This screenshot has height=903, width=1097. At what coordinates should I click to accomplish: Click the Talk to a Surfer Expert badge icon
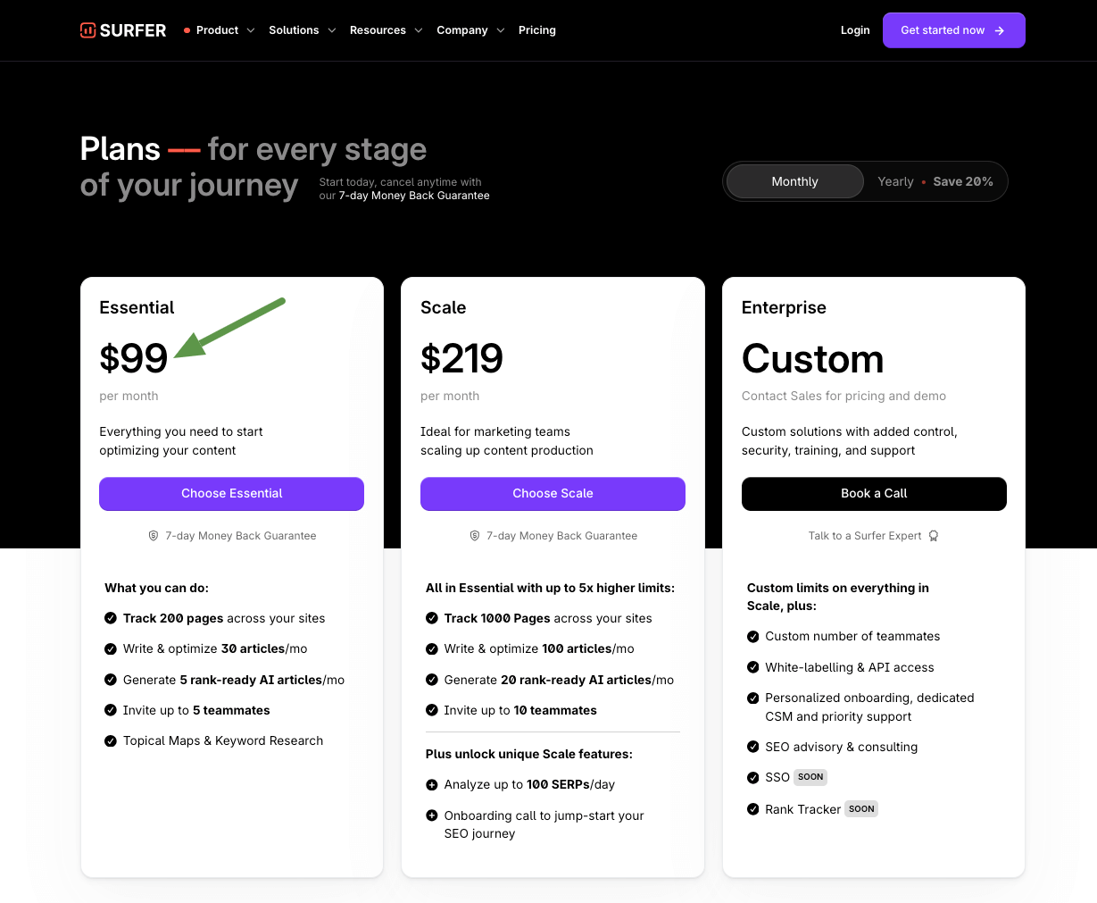(x=934, y=536)
